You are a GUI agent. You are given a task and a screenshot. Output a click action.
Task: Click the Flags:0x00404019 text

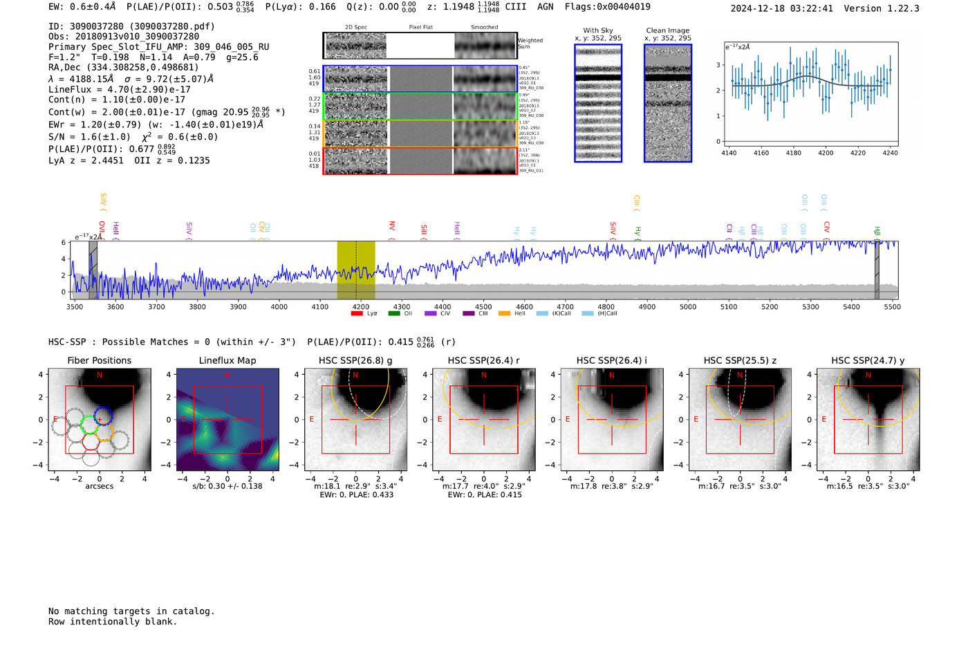pos(607,6)
